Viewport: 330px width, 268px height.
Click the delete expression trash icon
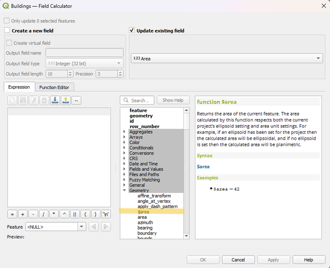tap(44, 100)
